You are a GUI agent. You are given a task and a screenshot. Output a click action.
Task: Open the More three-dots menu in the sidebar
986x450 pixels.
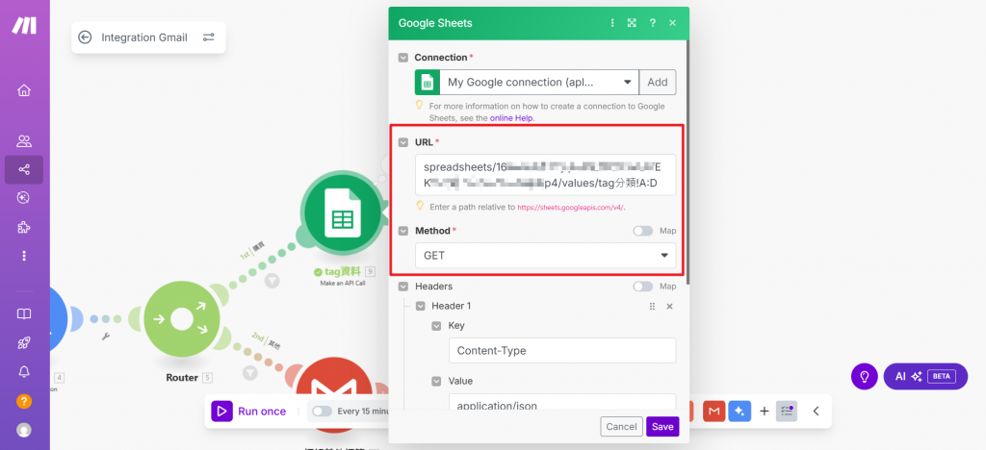coord(24,256)
